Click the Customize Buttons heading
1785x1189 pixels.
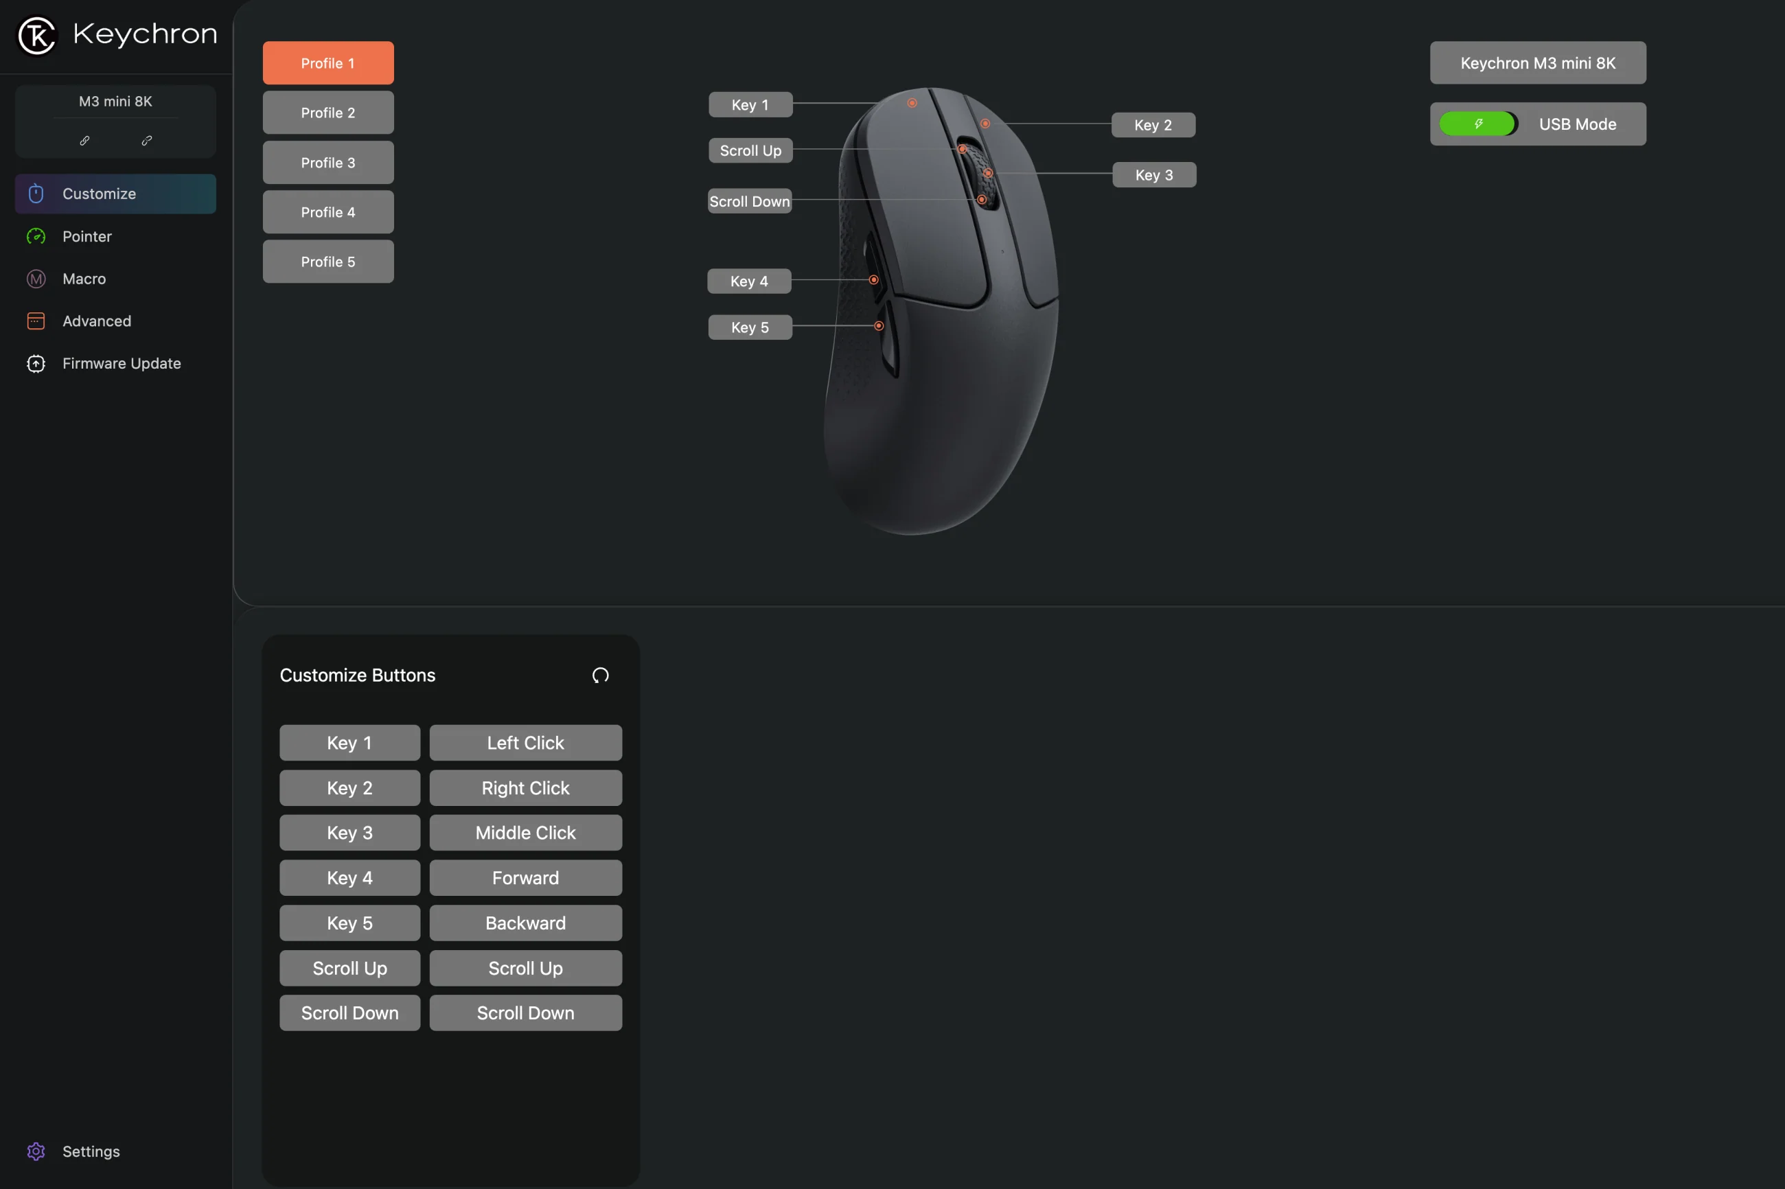(x=357, y=675)
